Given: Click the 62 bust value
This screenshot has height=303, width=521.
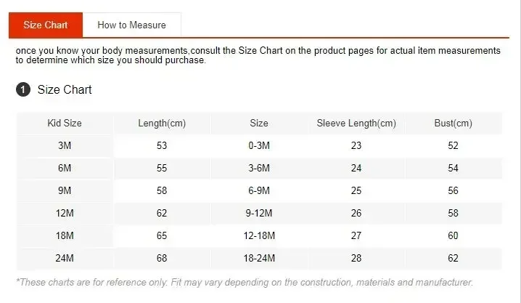Looking at the screenshot, I should [454, 259].
